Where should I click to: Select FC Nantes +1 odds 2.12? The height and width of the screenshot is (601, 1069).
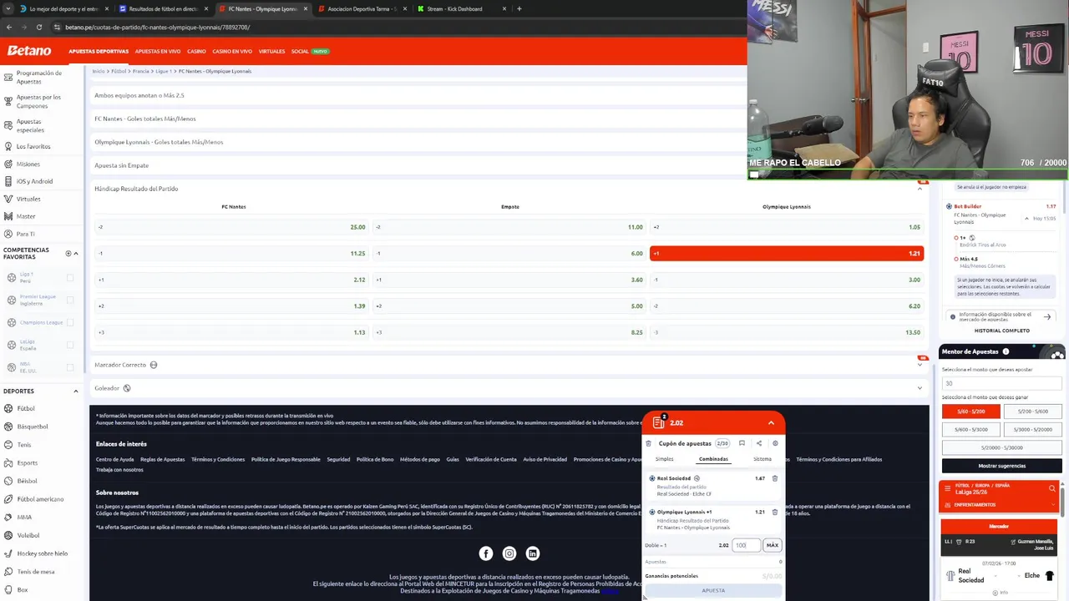[x=231, y=280]
